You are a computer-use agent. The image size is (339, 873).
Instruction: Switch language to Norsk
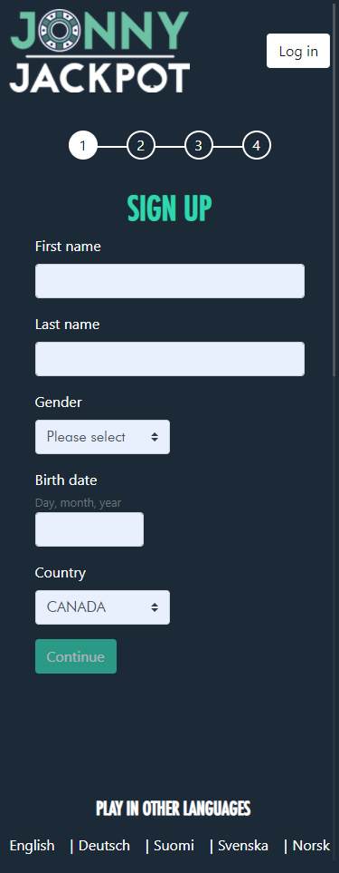pos(311,846)
